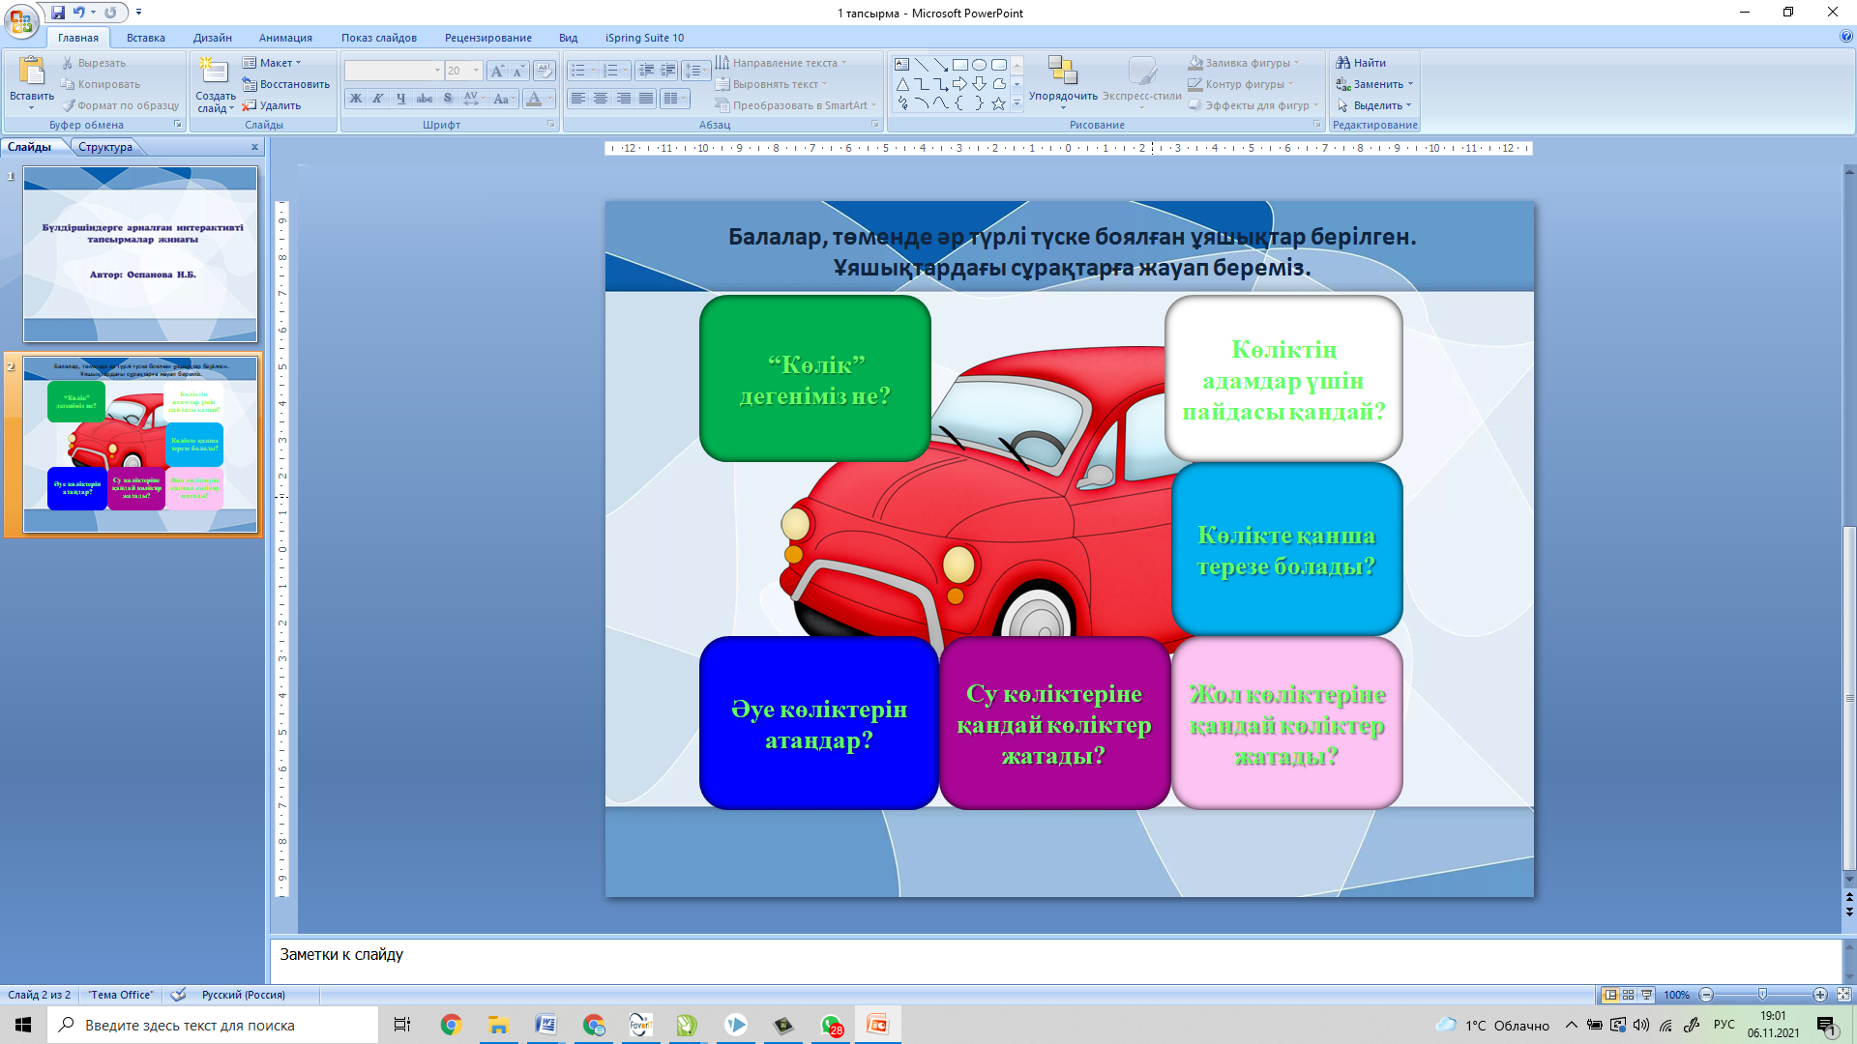Toggle bold Ж formatting
Viewport: 1857px width, 1044px height.
[356, 99]
